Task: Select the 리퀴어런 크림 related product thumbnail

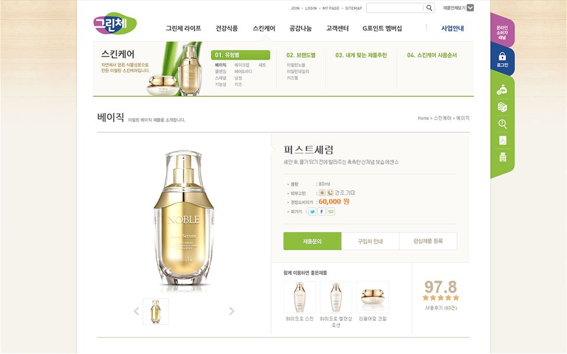Action: (x=373, y=297)
